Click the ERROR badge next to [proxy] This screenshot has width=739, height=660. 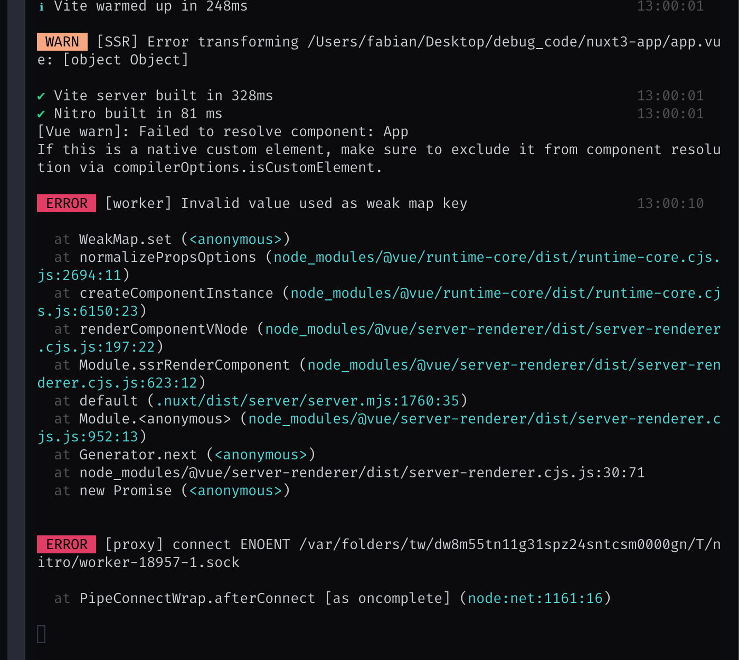pos(67,544)
